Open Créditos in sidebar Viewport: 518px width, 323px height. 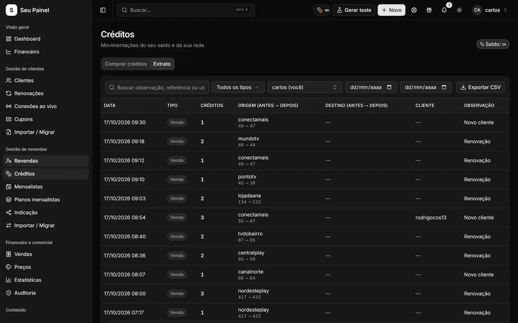(46, 174)
